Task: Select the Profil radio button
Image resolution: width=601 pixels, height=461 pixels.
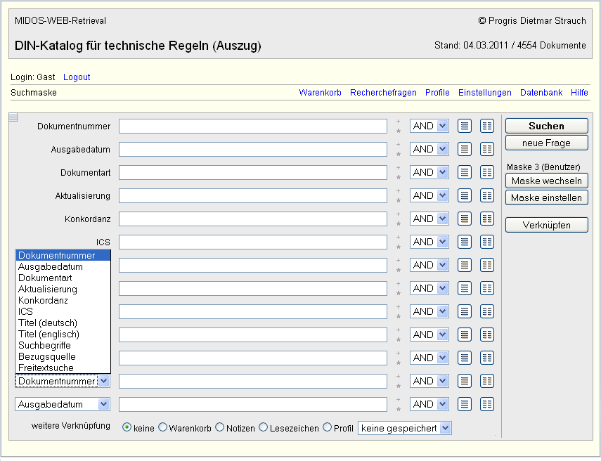Action: 327,427
